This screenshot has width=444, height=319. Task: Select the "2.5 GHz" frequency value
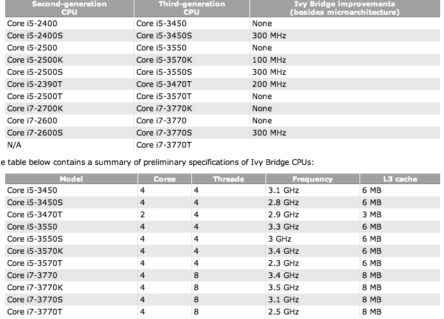pyautogui.click(x=283, y=312)
